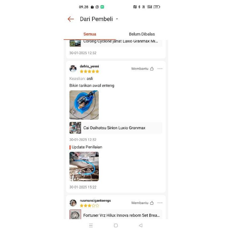This screenshot has height=232, width=232.
Task: Tap the Android home square button
Action: tap(116, 225)
